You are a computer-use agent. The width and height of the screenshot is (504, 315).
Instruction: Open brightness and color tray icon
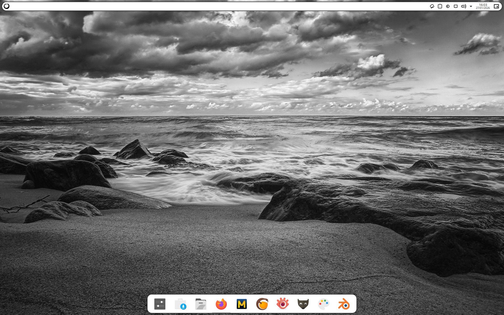[x=448, y=6]
